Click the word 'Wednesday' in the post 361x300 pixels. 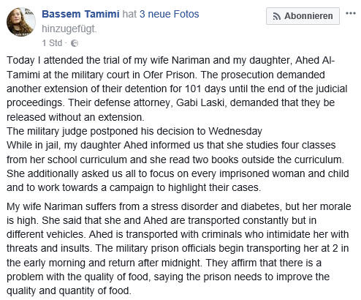pos(235,131)
